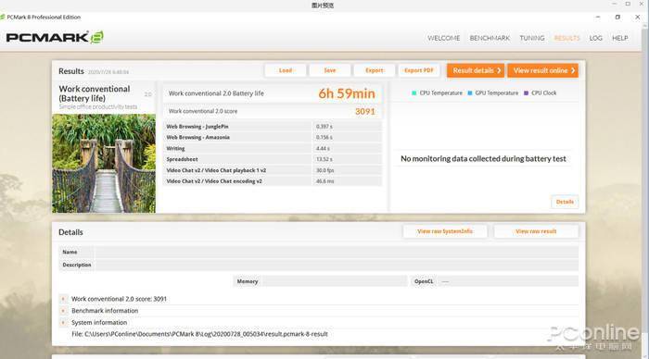Click the jungle bridge thumbnail image
Image resolution: width=649 pixels, height=359 pixels.
coord(104,164)
